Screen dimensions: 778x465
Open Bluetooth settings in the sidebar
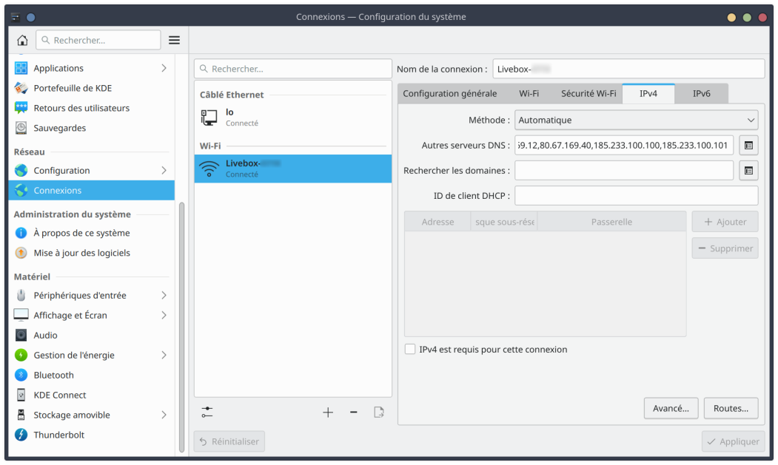click(54, 375)
